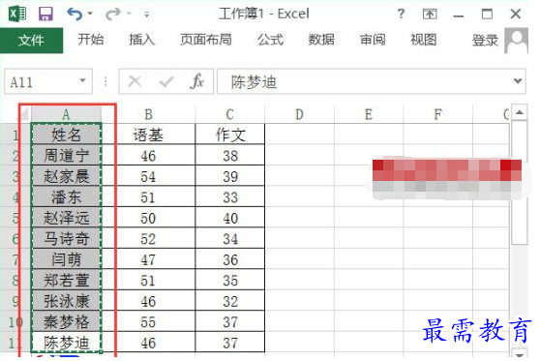Click the vertical scrollbar down arrow
This screenshot has height=361, width=540.
(520, 354)
